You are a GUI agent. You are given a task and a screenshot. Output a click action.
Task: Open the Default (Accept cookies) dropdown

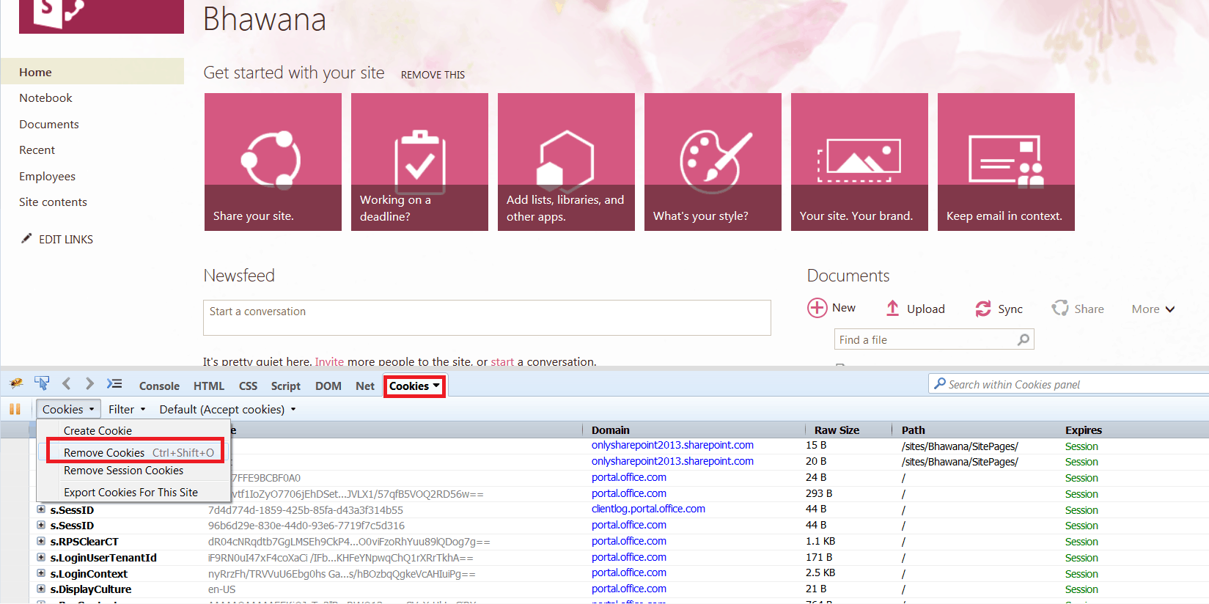tap(227, 409)
